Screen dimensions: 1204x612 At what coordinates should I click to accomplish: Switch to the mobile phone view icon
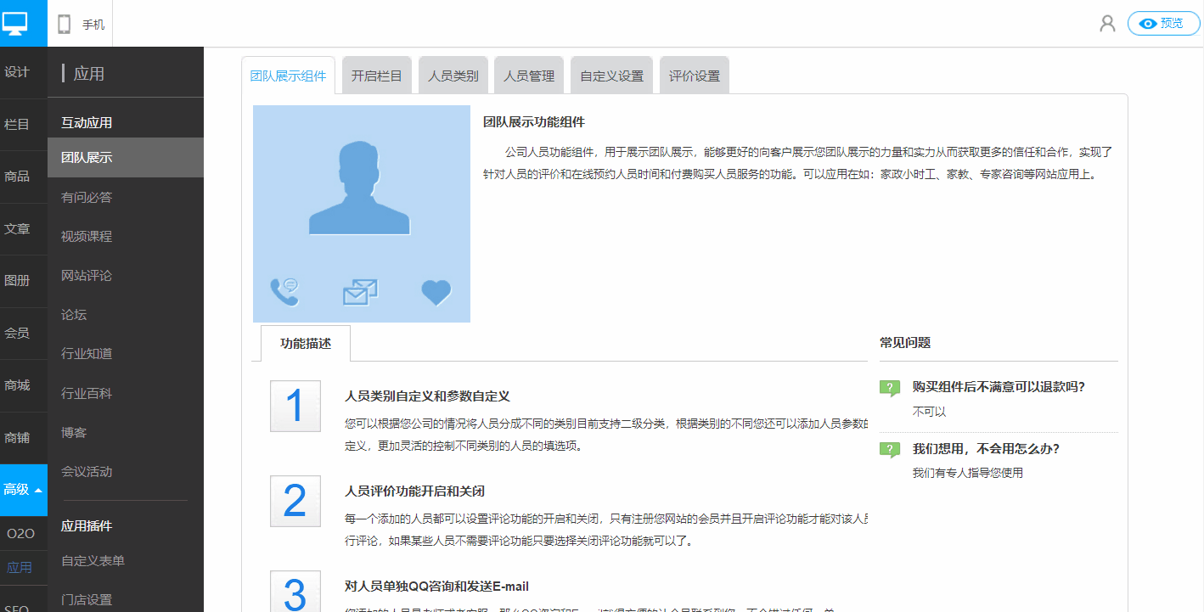(65, 24)
